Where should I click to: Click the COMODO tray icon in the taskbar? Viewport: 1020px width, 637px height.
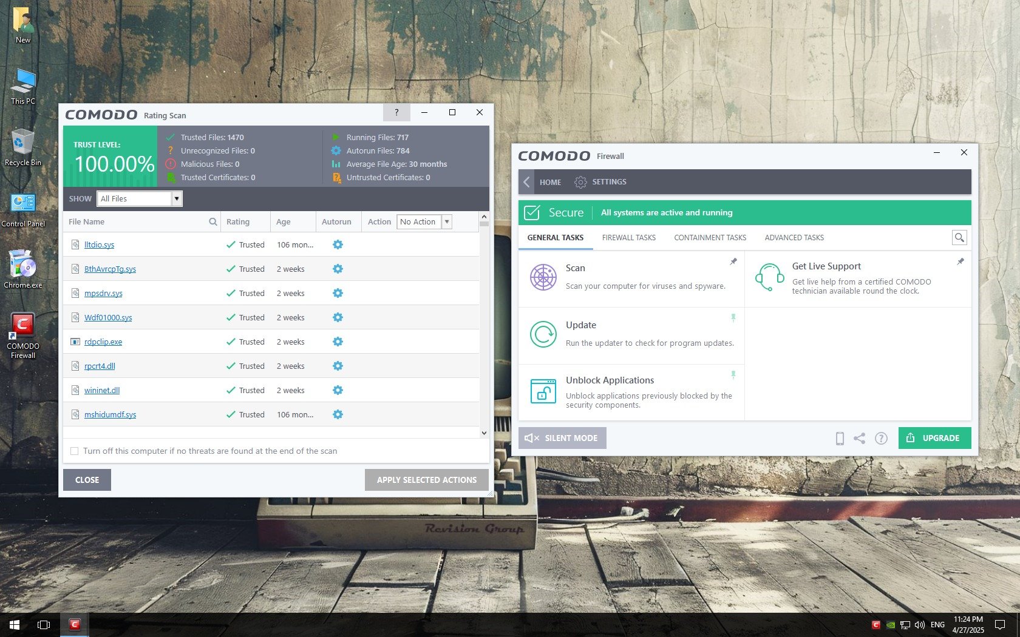click(875, 625)
